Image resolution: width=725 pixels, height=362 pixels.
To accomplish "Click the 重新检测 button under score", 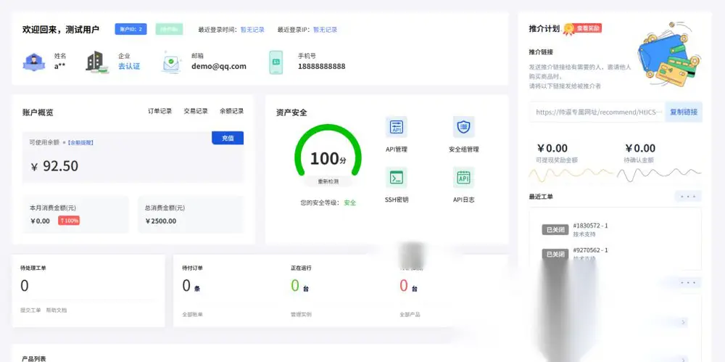I will pos(328,181).
